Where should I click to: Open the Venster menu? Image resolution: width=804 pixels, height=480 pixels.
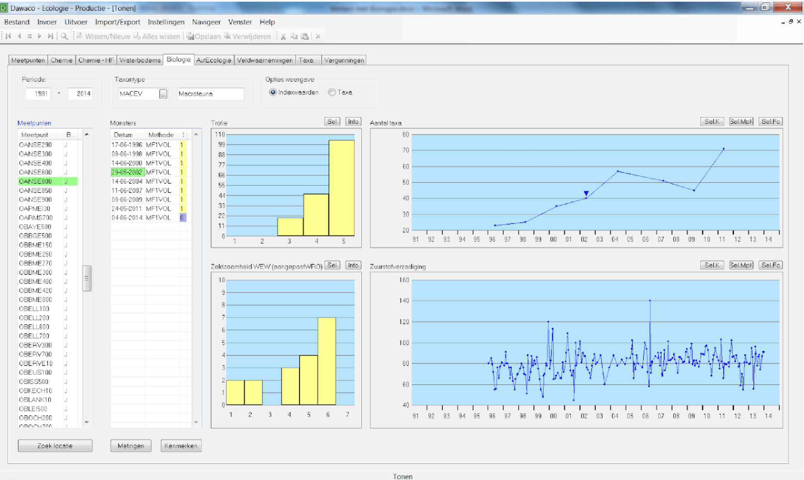click(240, 22)
